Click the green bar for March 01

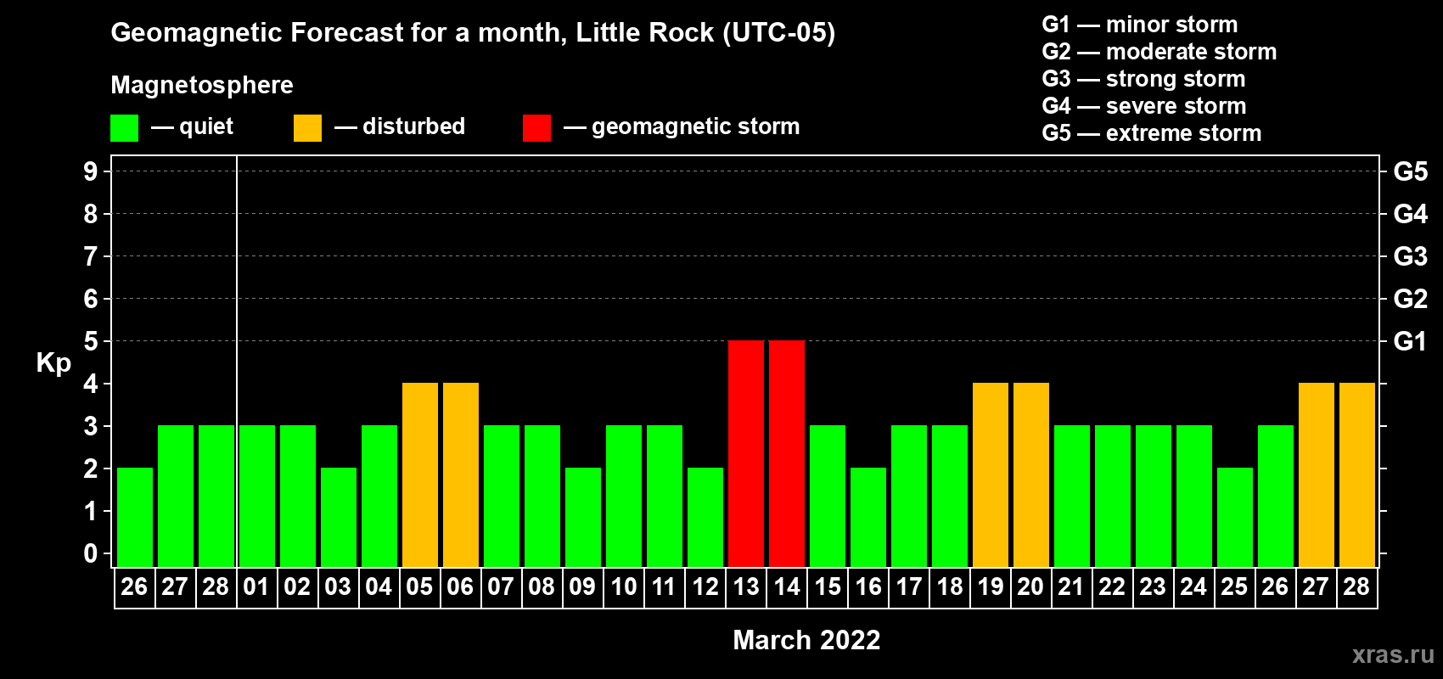(x=257, y=496)
